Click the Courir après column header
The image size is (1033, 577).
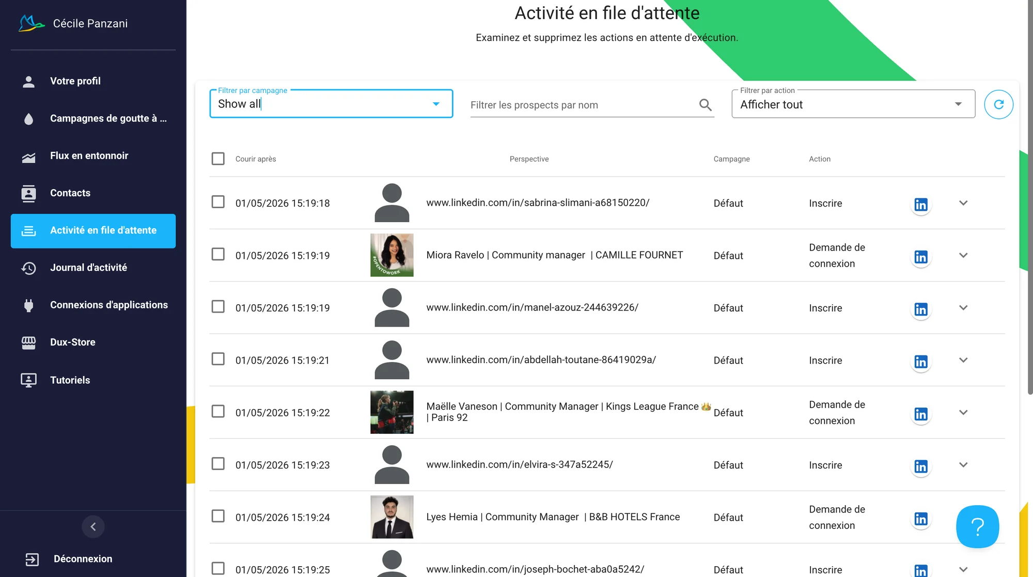(256, 159)
